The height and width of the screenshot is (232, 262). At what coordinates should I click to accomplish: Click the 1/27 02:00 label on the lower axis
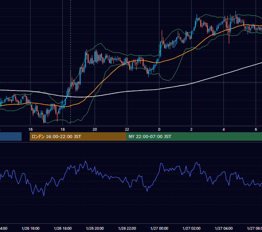(x=191, y=229)
